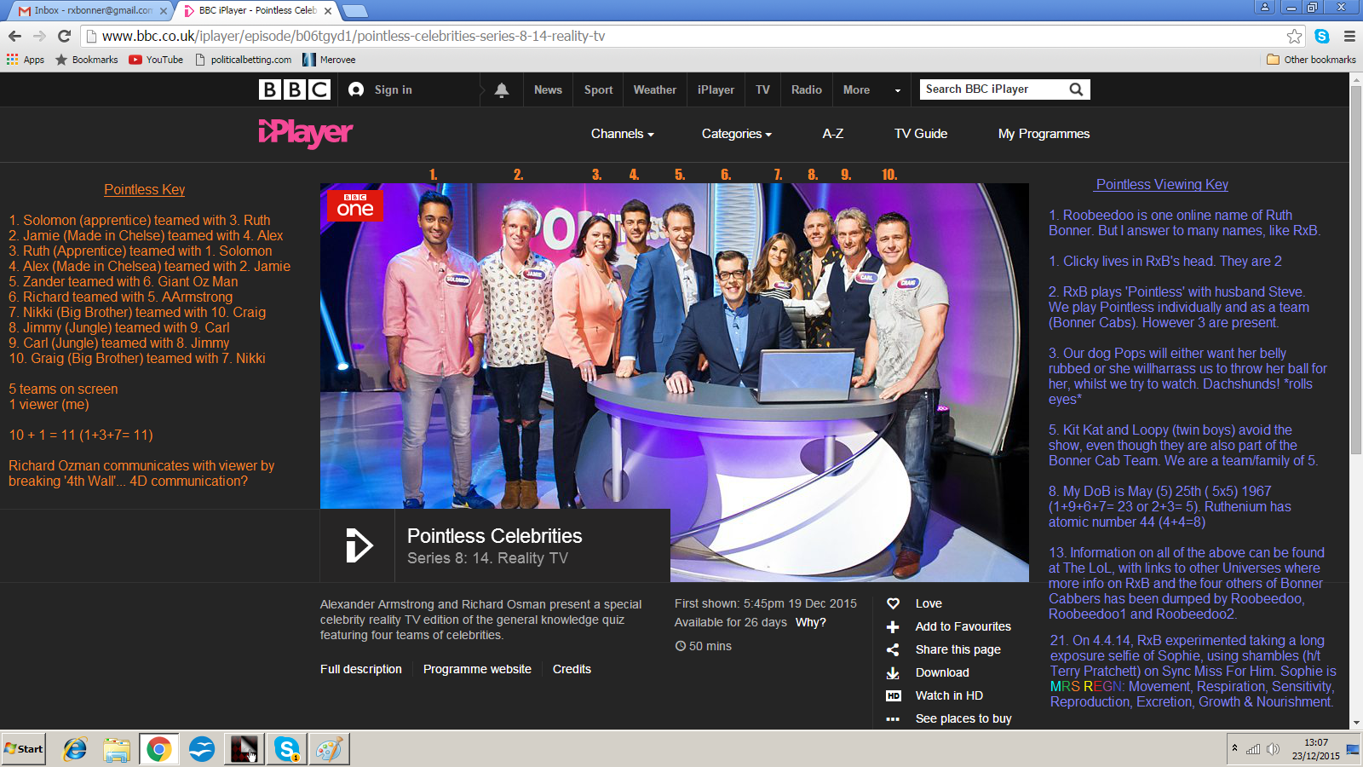Click the Credits link
Image resolution: width=1363 pixels, height=767 pixels.
tap(572, 669)
